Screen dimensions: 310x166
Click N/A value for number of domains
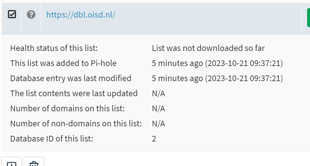point(158,109)
